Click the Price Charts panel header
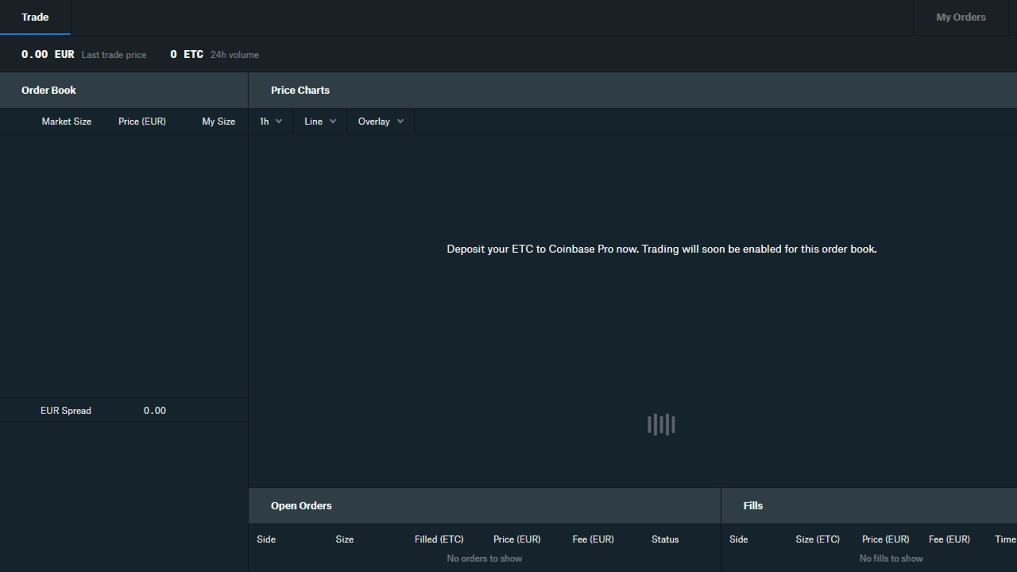 (300, 90)
